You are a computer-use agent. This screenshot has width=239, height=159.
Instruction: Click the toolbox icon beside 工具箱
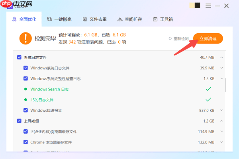[155, 19]
